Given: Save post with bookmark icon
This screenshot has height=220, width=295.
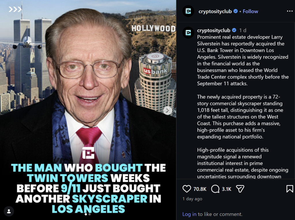Looking at the screenshot, I should tap(290, 189).
